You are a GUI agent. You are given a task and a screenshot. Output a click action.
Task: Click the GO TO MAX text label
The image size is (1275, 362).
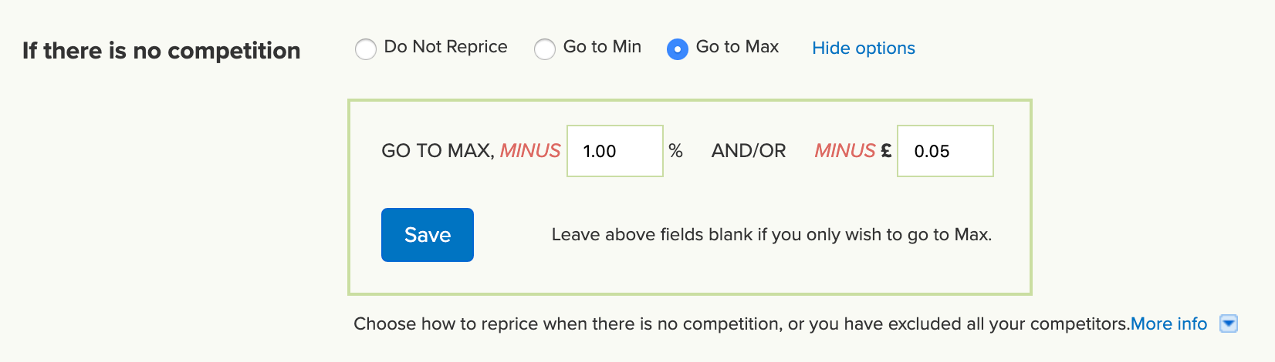pyautogui.click(x=438, y=151)
